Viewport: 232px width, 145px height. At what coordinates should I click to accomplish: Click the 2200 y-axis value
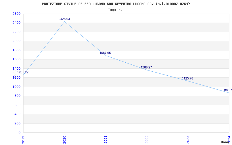tap(17, 32)
